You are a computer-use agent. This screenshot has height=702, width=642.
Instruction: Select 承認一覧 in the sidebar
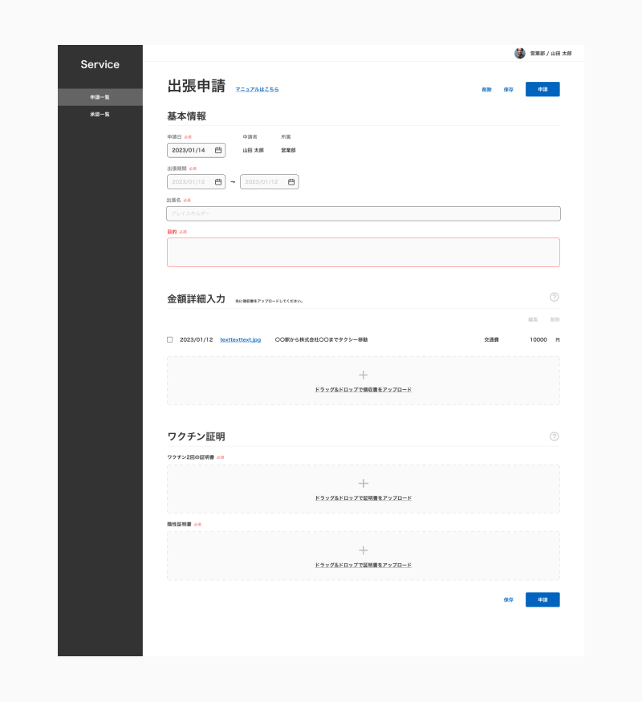100,115
